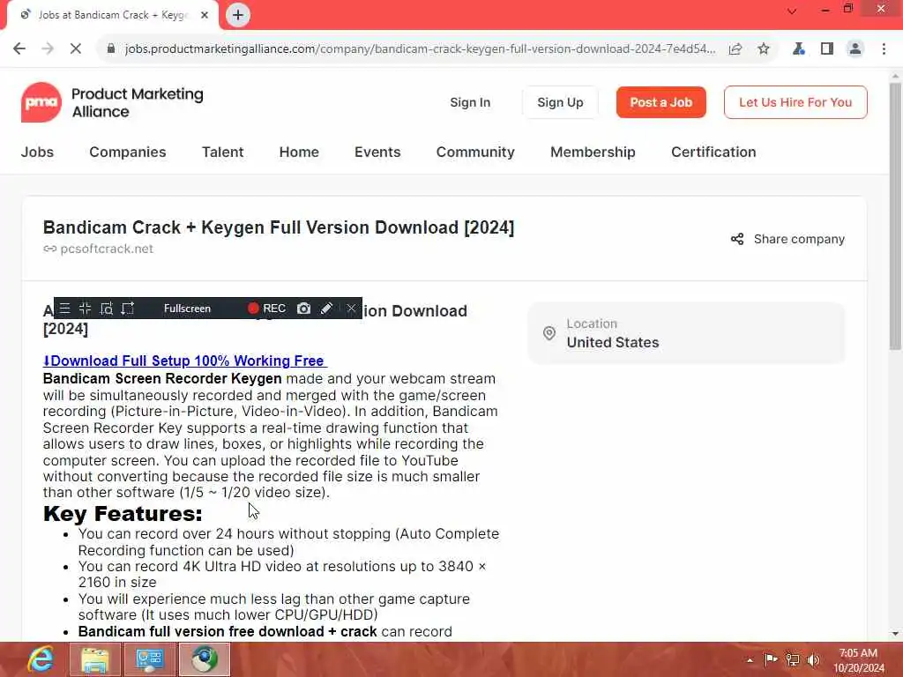Click the Post a Job button

point(661,102)
